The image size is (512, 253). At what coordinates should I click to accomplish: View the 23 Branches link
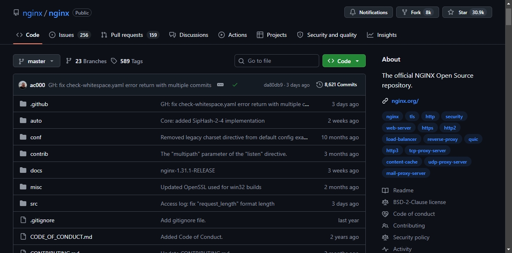tap(86, 61)
